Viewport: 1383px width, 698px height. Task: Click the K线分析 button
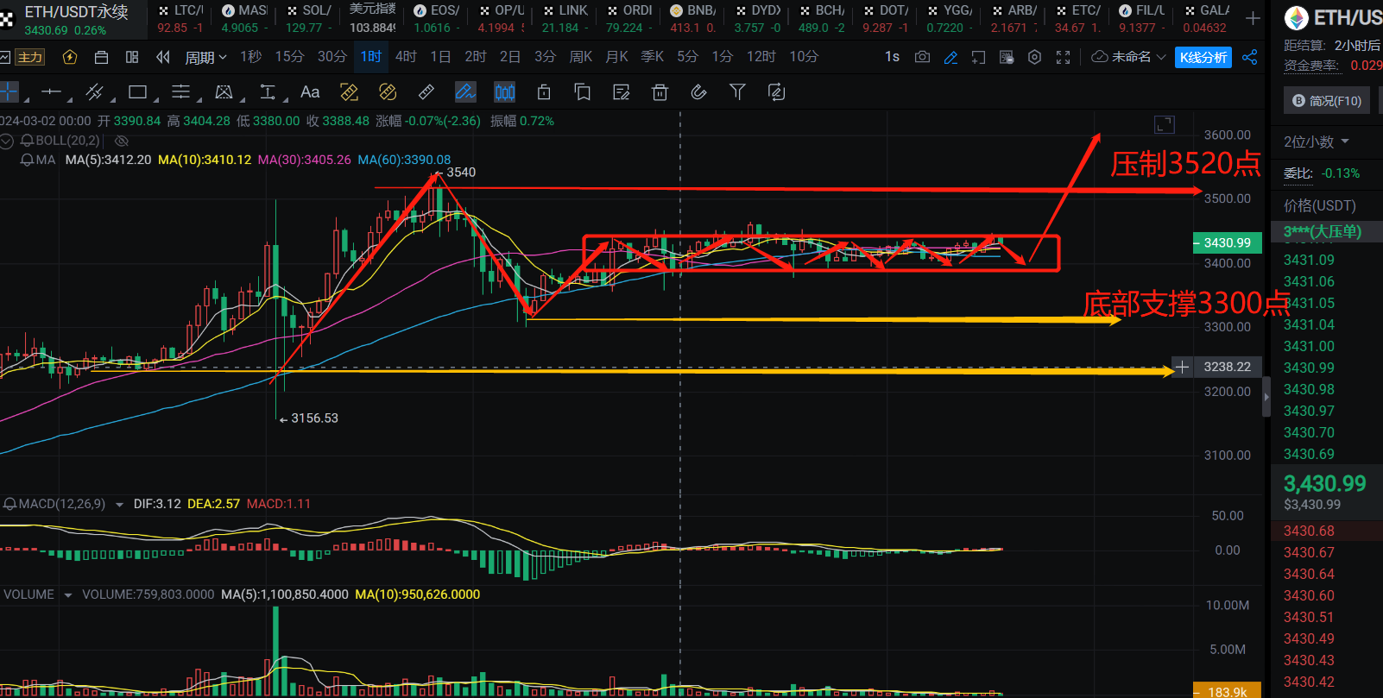(x=1203, y=57)
